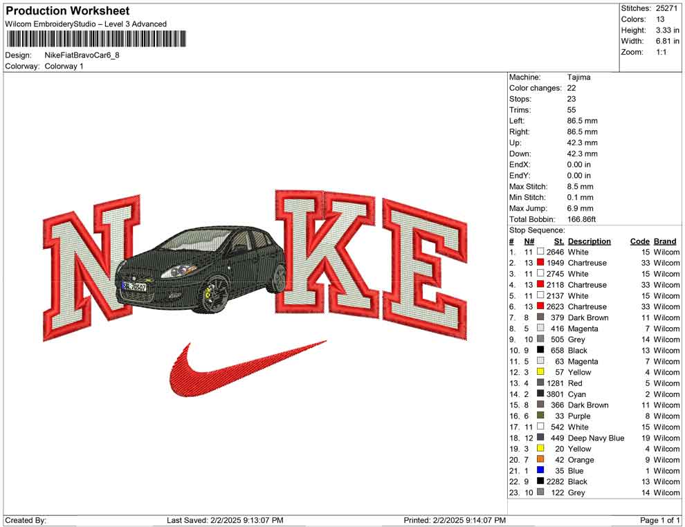This screenshot has width=685, height=527.
Task: Click 'Wilcom EmbroideryStudio – Level 3 Advanced' text
Action: [x=86, y=24]
